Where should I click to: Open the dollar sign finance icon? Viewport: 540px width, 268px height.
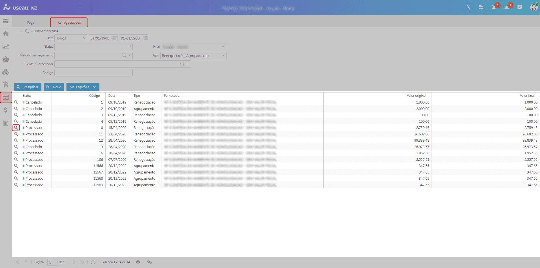pyautogui.click(x=6, y=110)
